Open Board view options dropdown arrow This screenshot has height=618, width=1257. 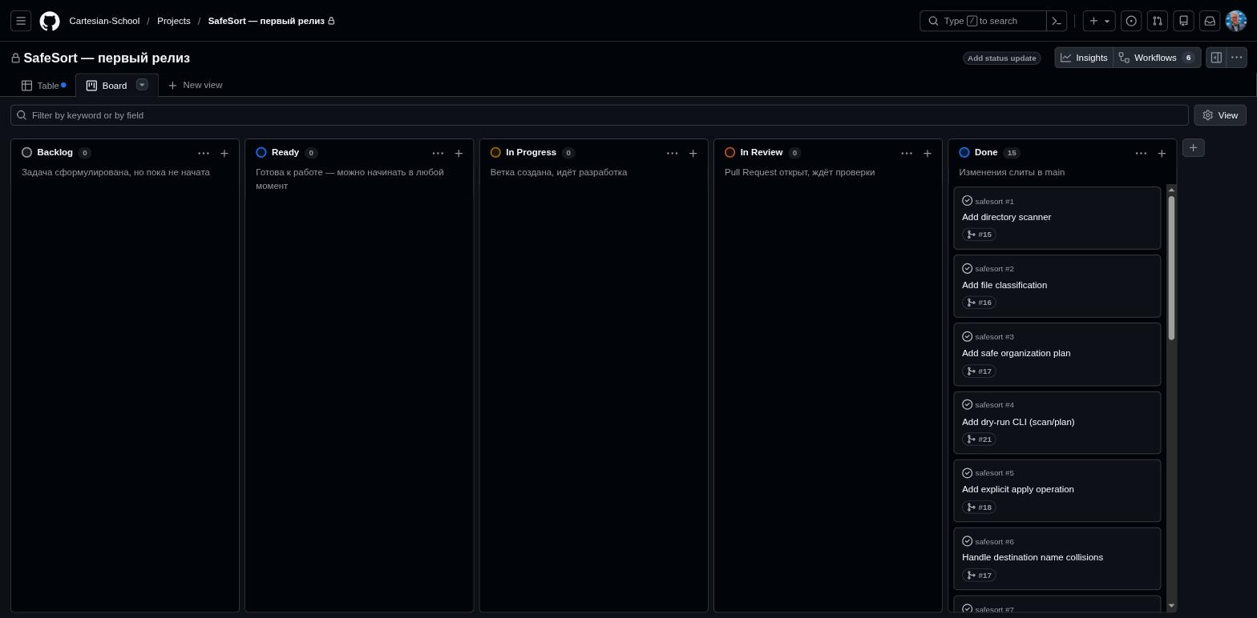click(x=142, y=85)
